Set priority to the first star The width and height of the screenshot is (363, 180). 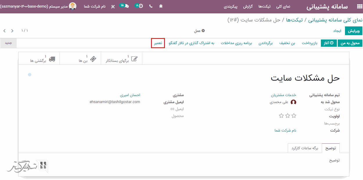click(x=294, y=116)
